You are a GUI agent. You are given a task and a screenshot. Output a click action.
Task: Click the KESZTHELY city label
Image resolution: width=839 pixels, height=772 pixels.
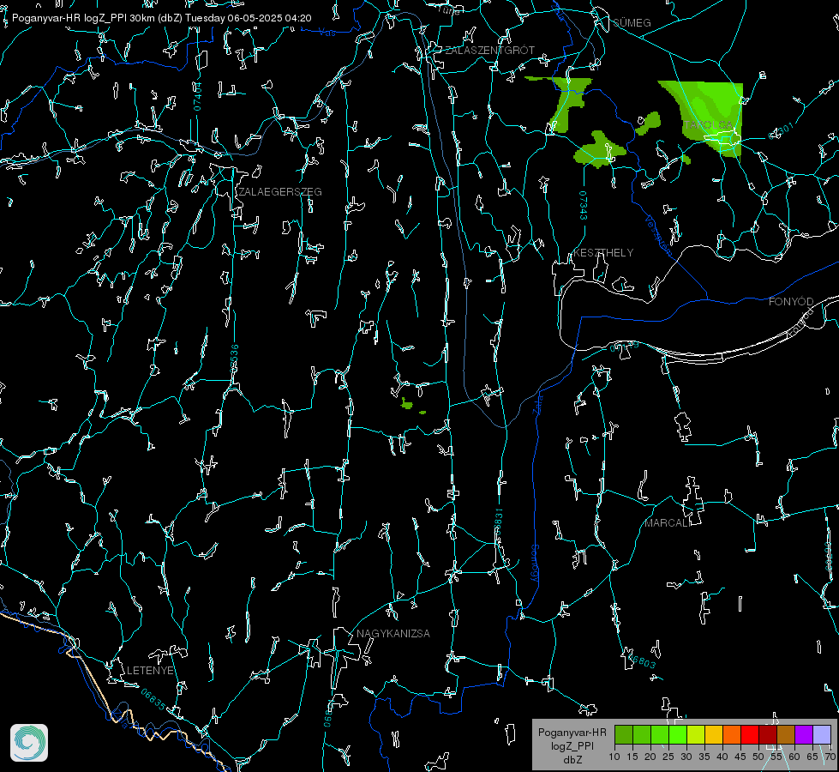pyautogui.click(x=603, y=252)
